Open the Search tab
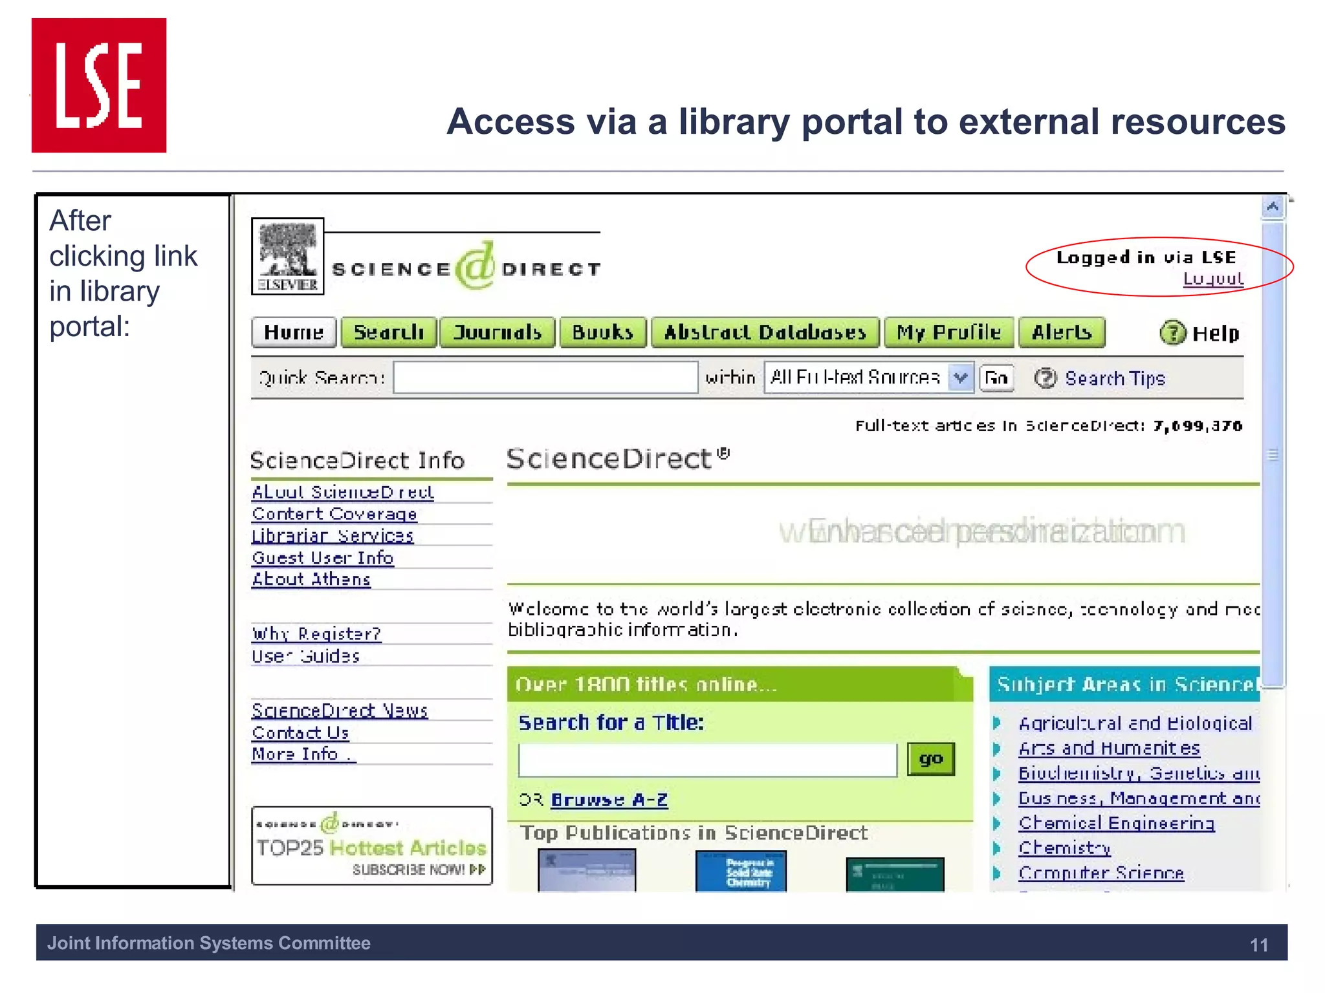This screenshot has height=993, width=1325. tap(389, 332)
